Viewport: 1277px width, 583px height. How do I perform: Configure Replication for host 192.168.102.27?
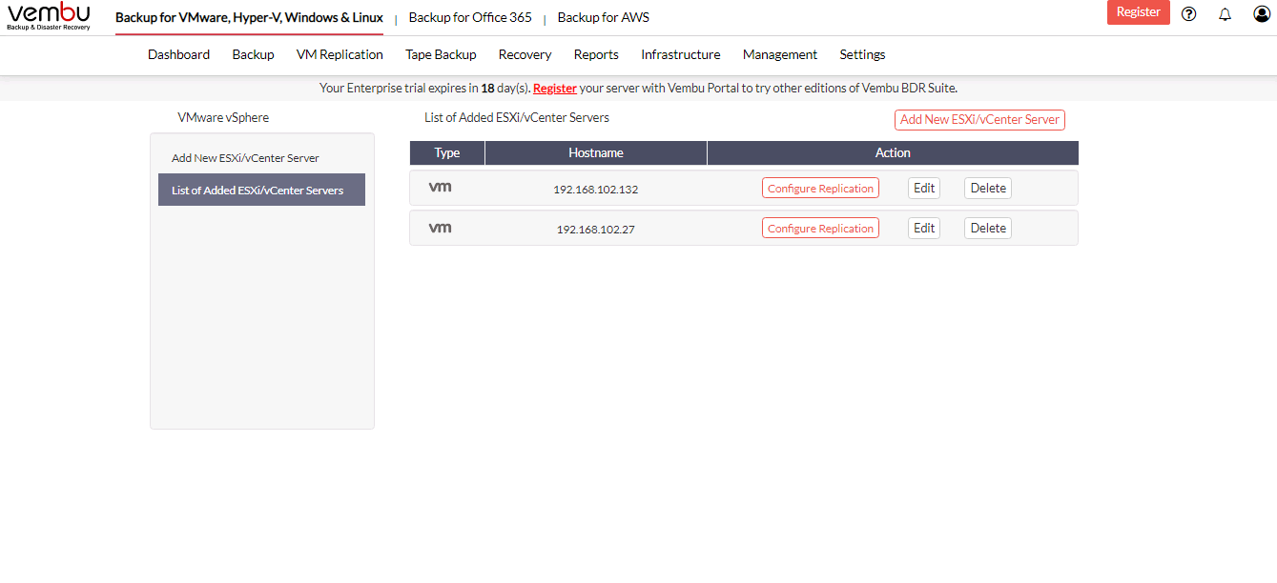pyautogui.click(x=820, y=229)
